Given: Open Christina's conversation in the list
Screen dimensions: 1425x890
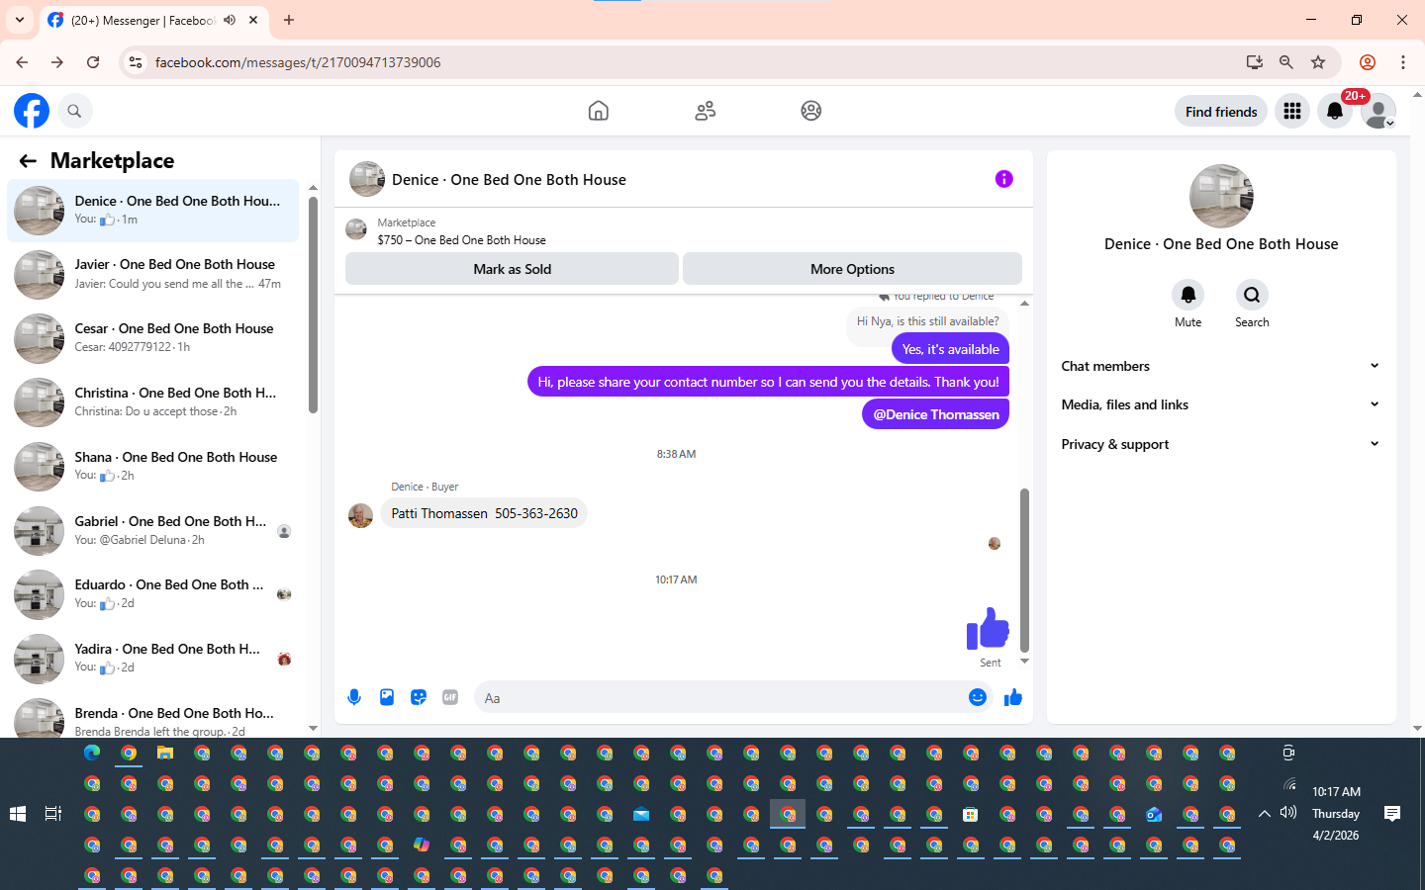Looking at the screenshot, I should point(153,402).
